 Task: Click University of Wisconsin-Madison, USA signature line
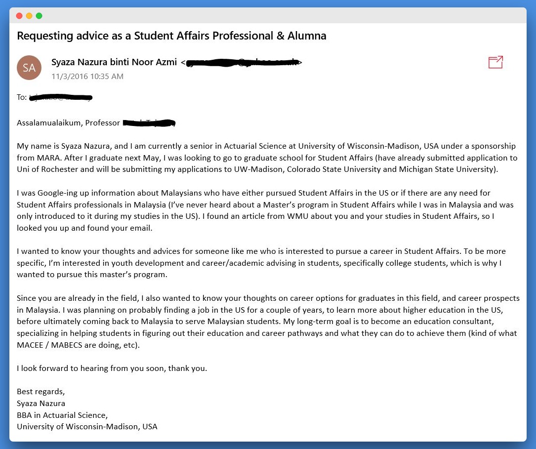click(x=87, y=427)
